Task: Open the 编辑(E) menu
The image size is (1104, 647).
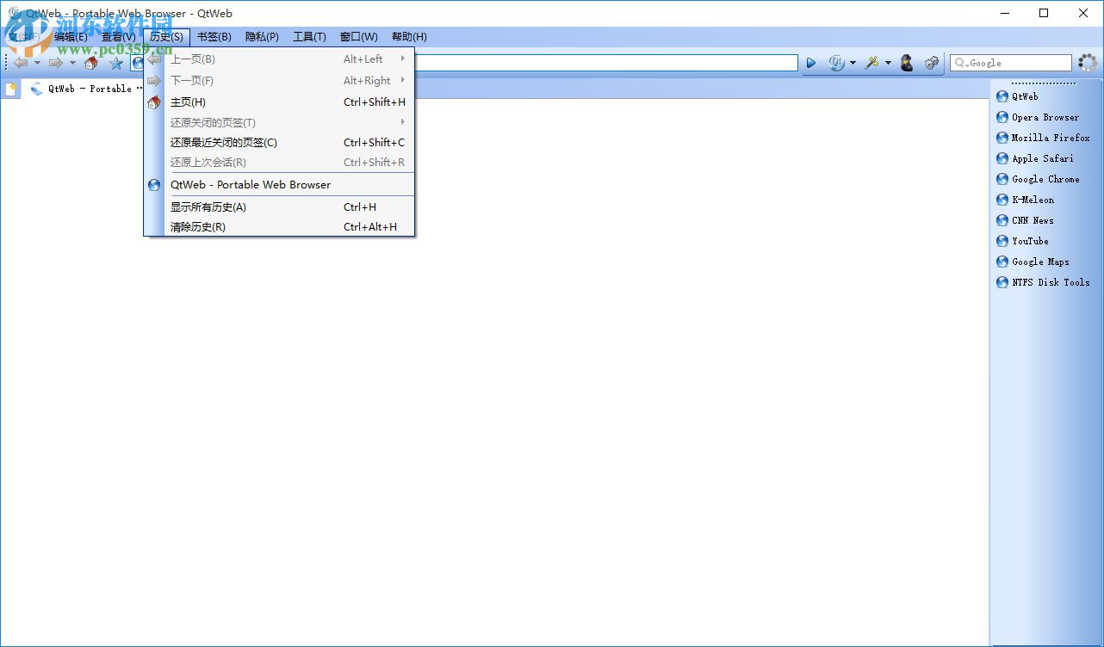Action: (71, 37)
